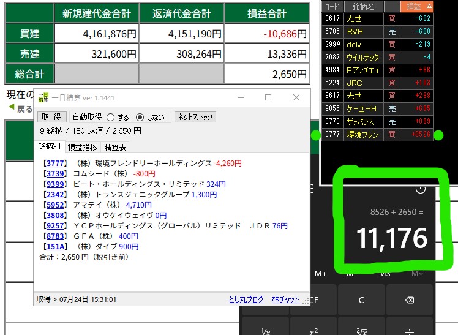Select the しない auto-fetch radio button
458x335 pixels.
pyautogui.click(x=140, y=118)
